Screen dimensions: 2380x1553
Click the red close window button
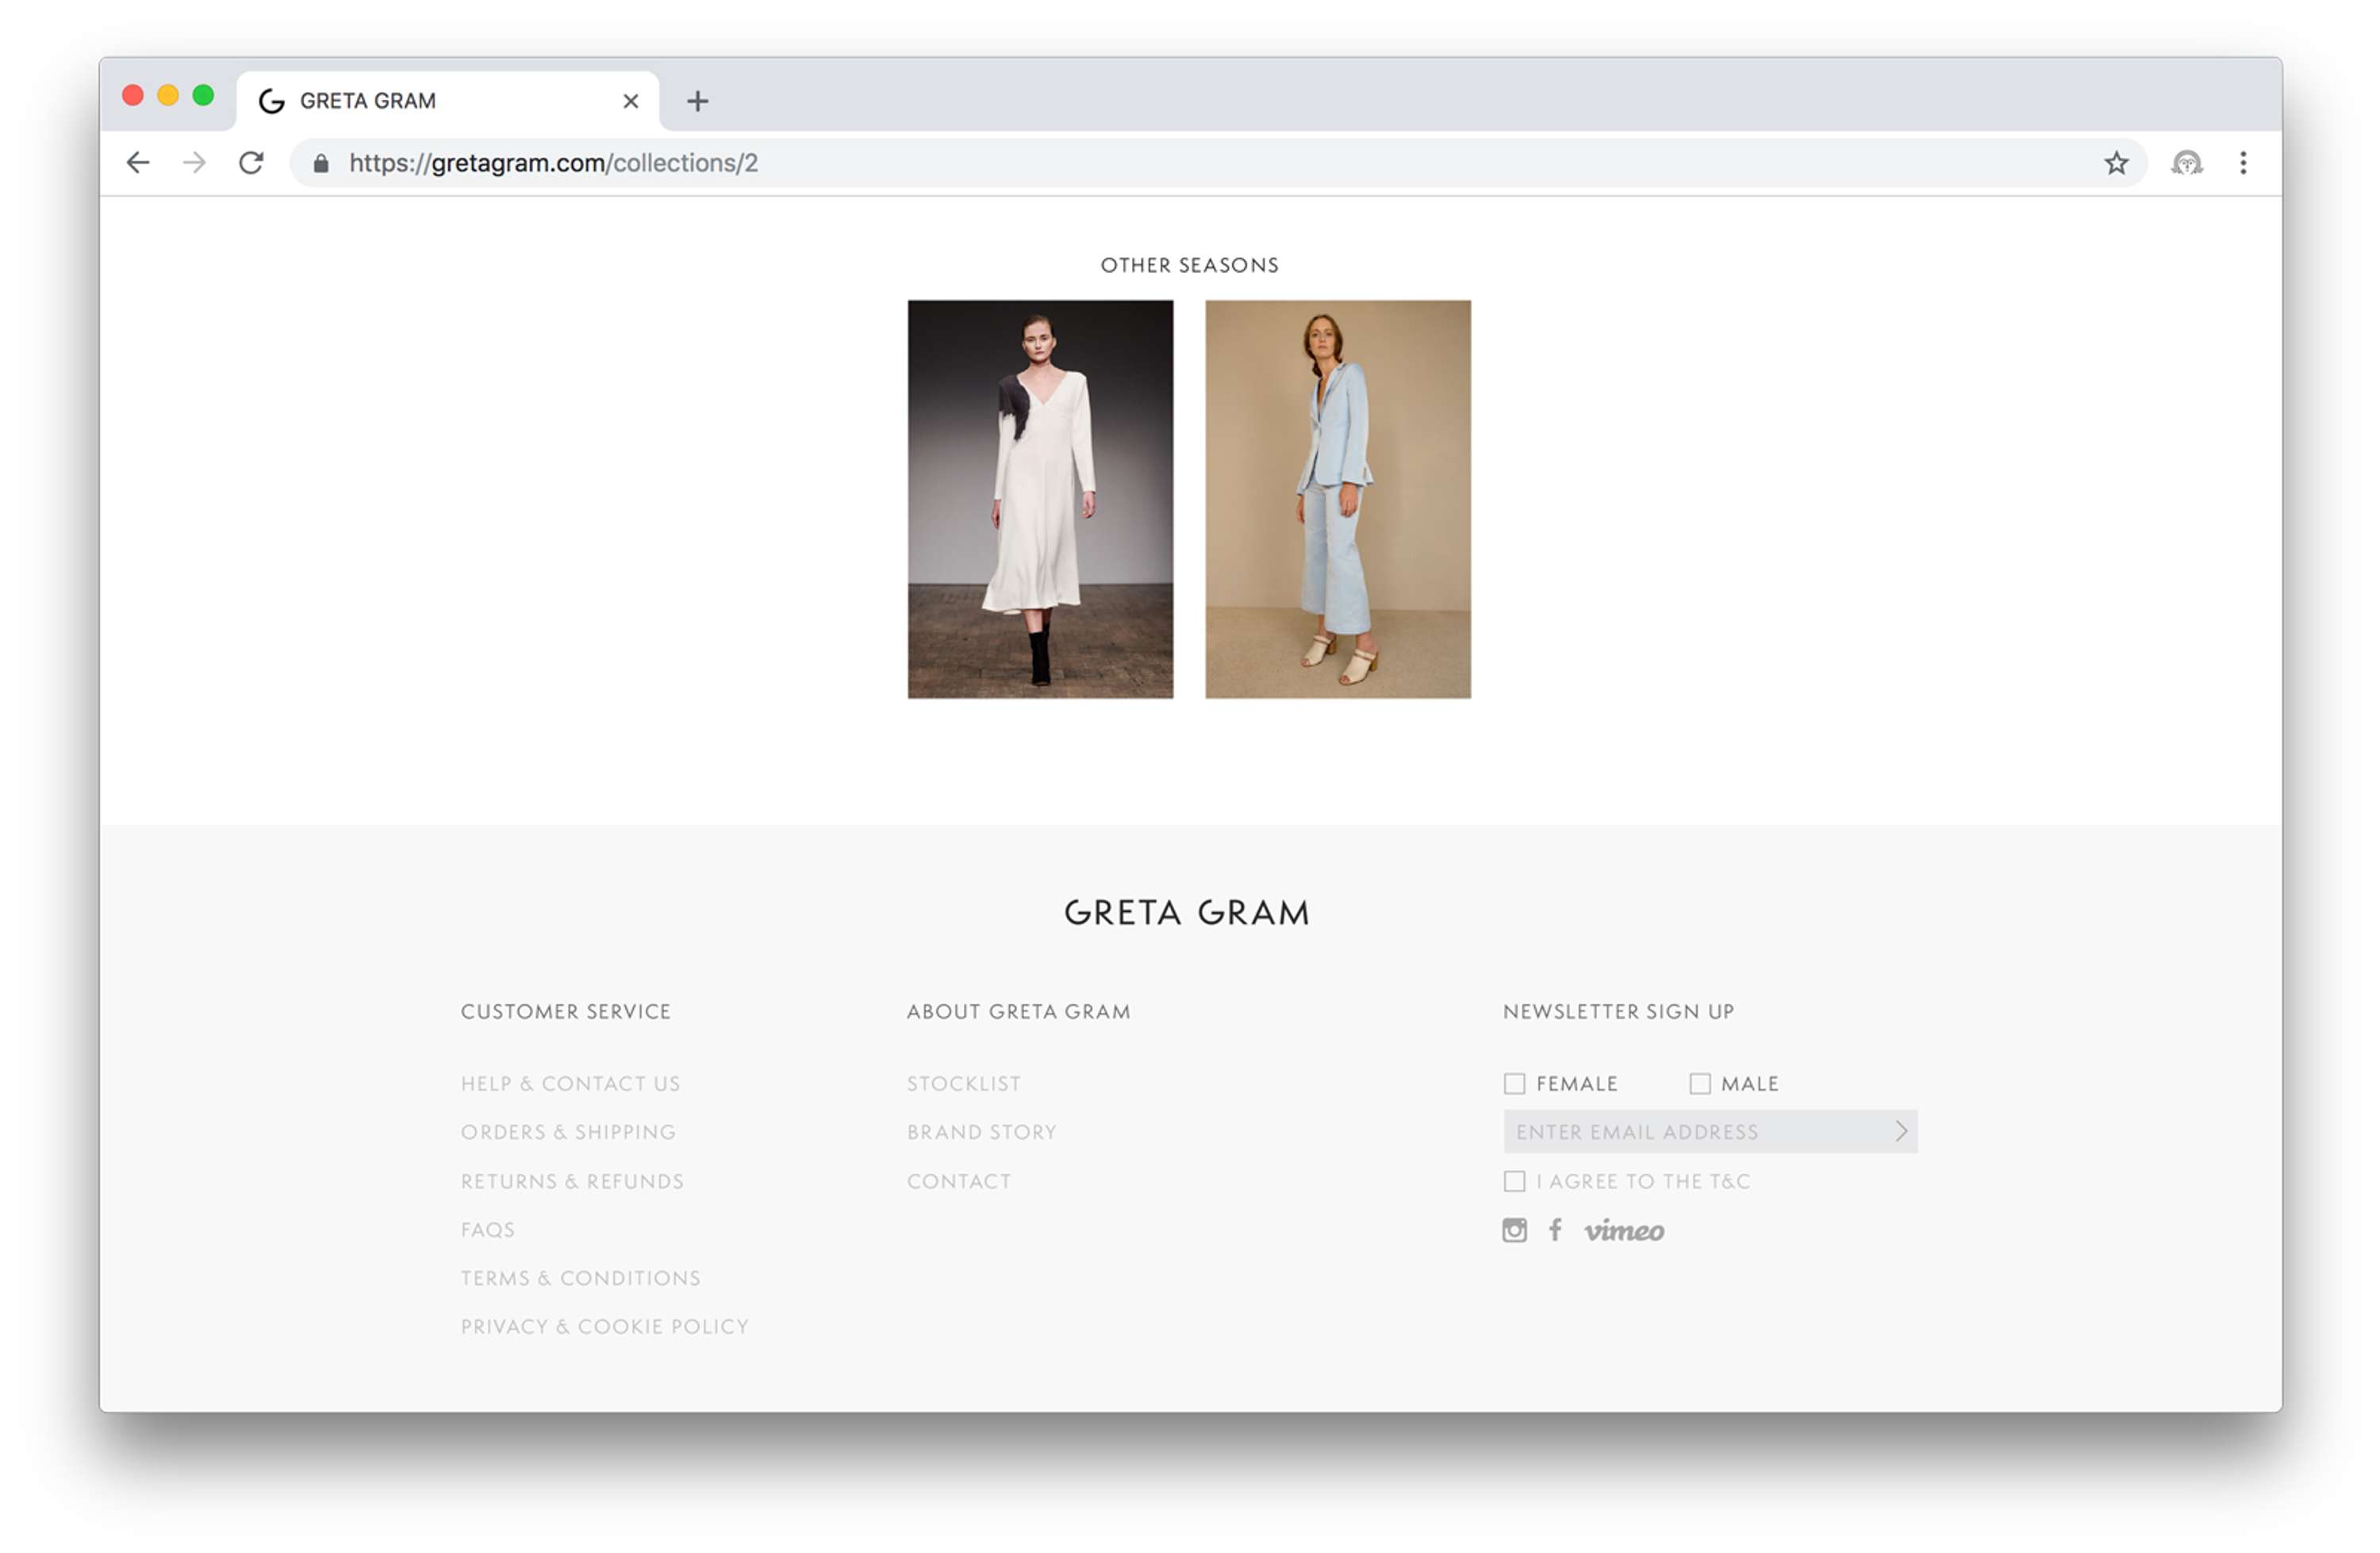tap(133, 95)
